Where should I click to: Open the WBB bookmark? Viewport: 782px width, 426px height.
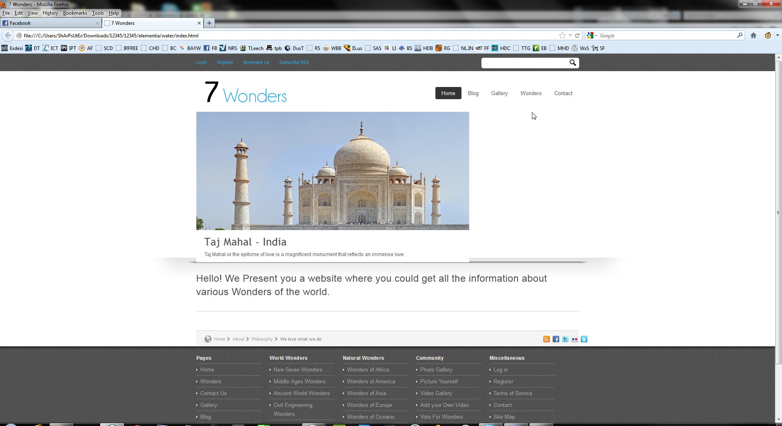pos(332,48)
